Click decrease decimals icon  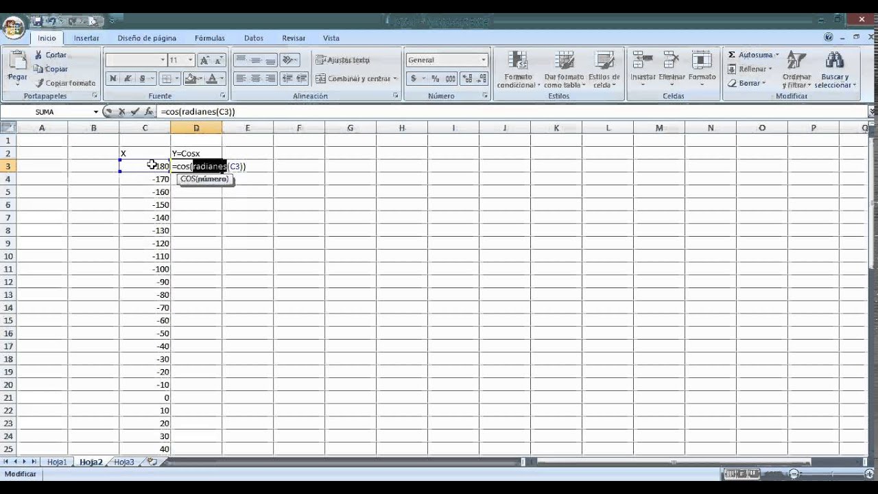click(x=480, y=79)
